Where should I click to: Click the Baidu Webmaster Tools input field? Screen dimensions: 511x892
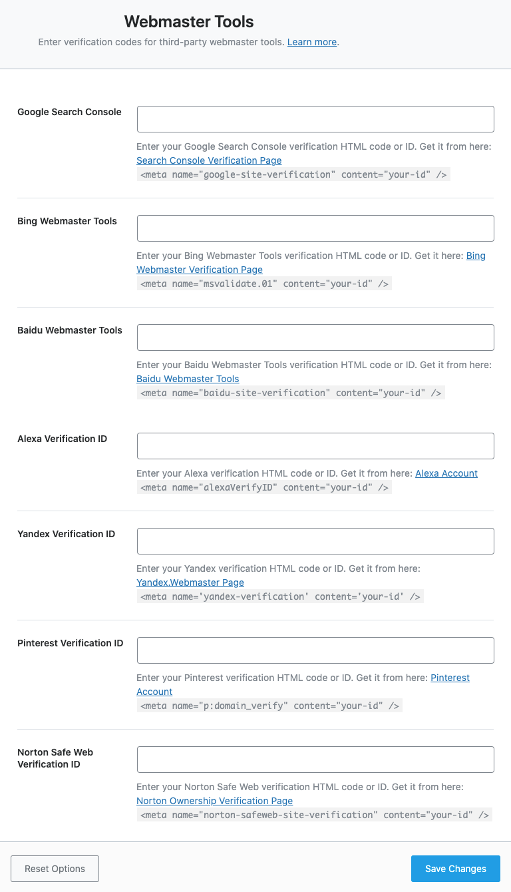click(x=315, y=337)
